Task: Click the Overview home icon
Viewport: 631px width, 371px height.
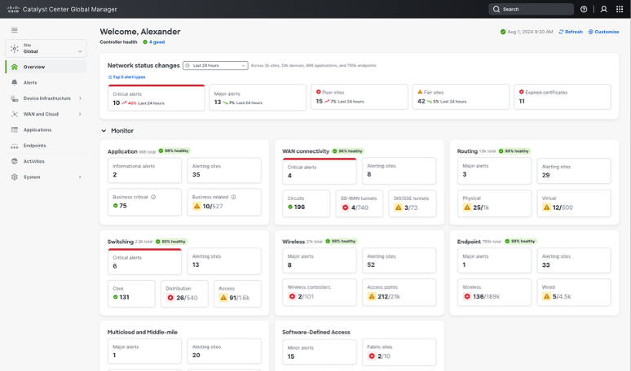Action: click(15, 67)
